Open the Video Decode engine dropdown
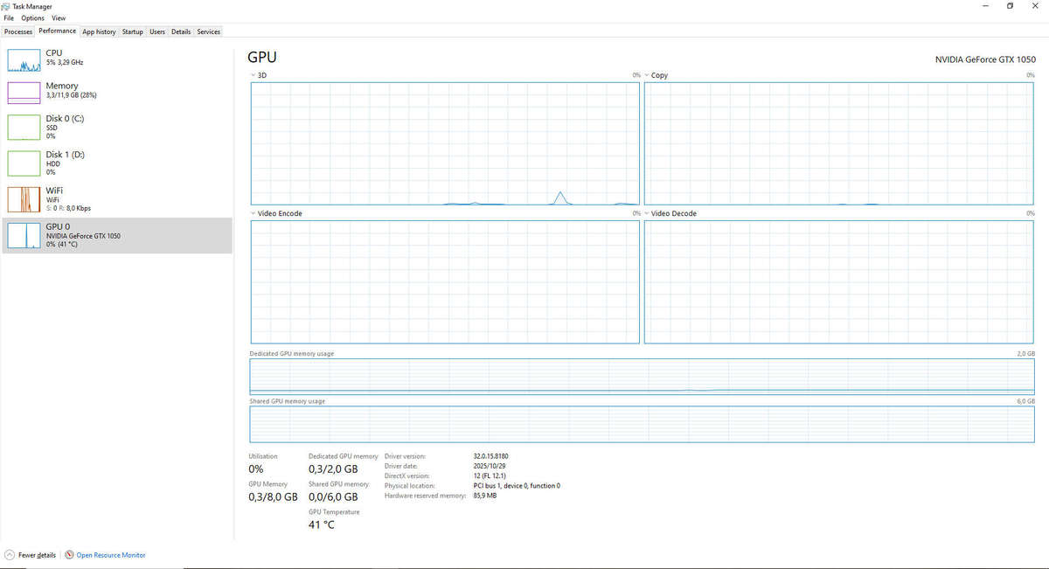The height and width of the screenshot is (569, 1049). [647, 213]
